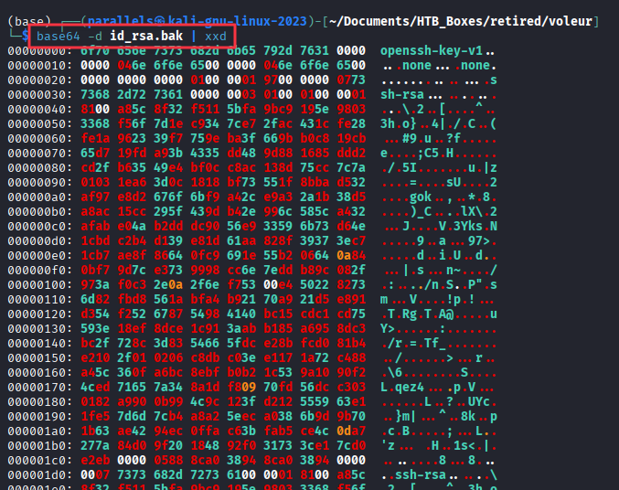619x490 pixels.
Task: Click hex group 5466 in row 00000140
Action: [x=205, y=343]
